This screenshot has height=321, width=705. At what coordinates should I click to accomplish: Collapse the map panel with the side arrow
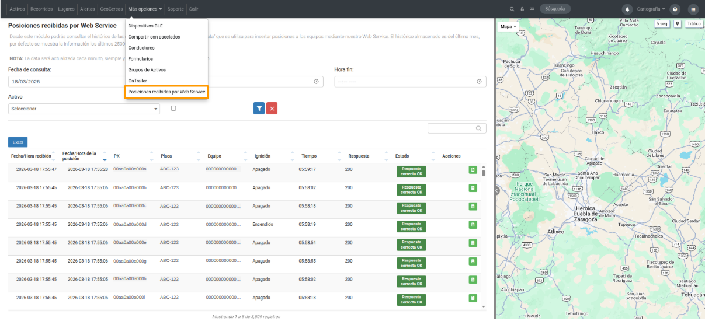(496, 190)
